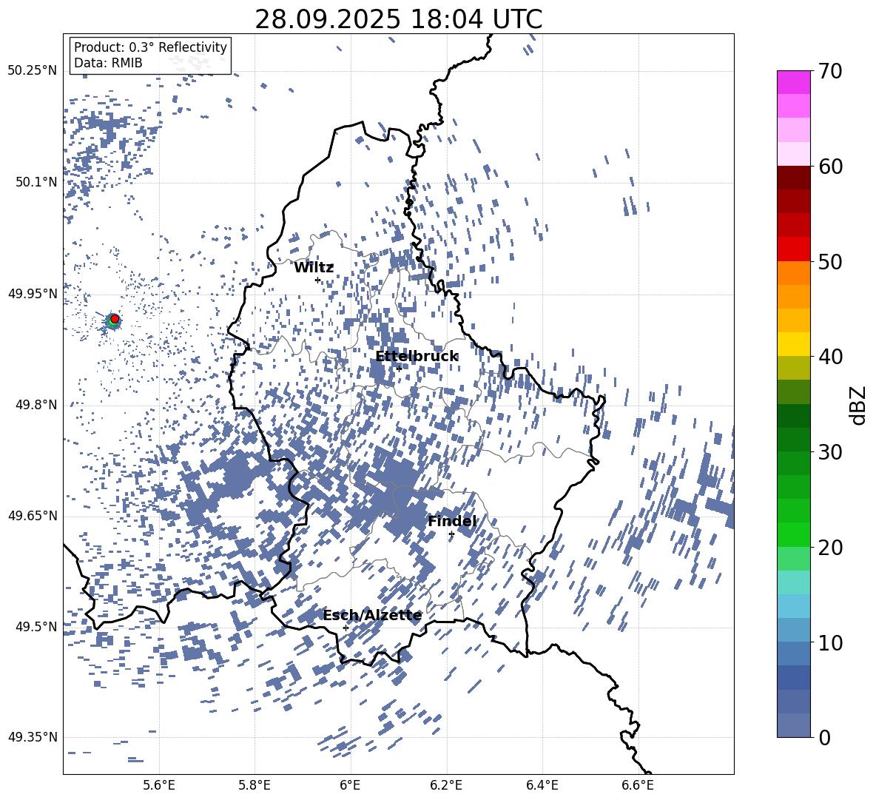This screenshot has width=876, height=800.
Task: Click the Ettelbruck city label
Action: pos(417,357)
